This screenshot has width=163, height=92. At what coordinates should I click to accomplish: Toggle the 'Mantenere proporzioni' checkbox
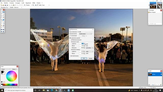[x=72, y=40]
